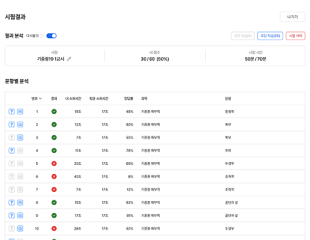This screenshot has height=240, width=310.
Task: Click the 92% accuracy cell in row 8
Action: pos(129,202)
